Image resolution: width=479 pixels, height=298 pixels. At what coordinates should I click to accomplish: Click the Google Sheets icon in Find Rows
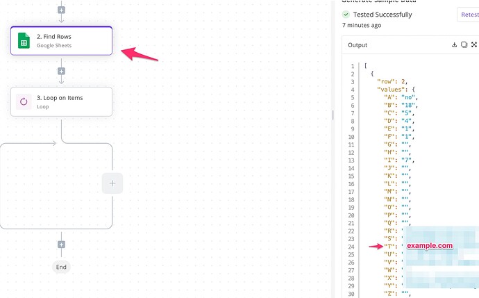24,40
